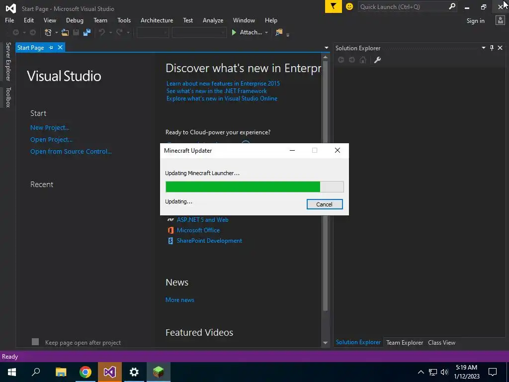
Task: Open the notifications flag icon
Action: click(333, 6)
